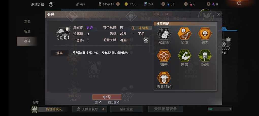Select the 双肩背 recommended talent icon
This screenshot has width=259, height=116.
pos(164,34)
